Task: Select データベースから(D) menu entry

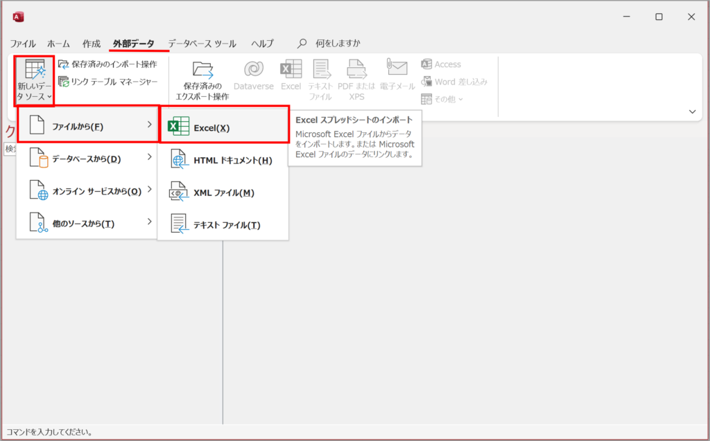Action: 87,159
